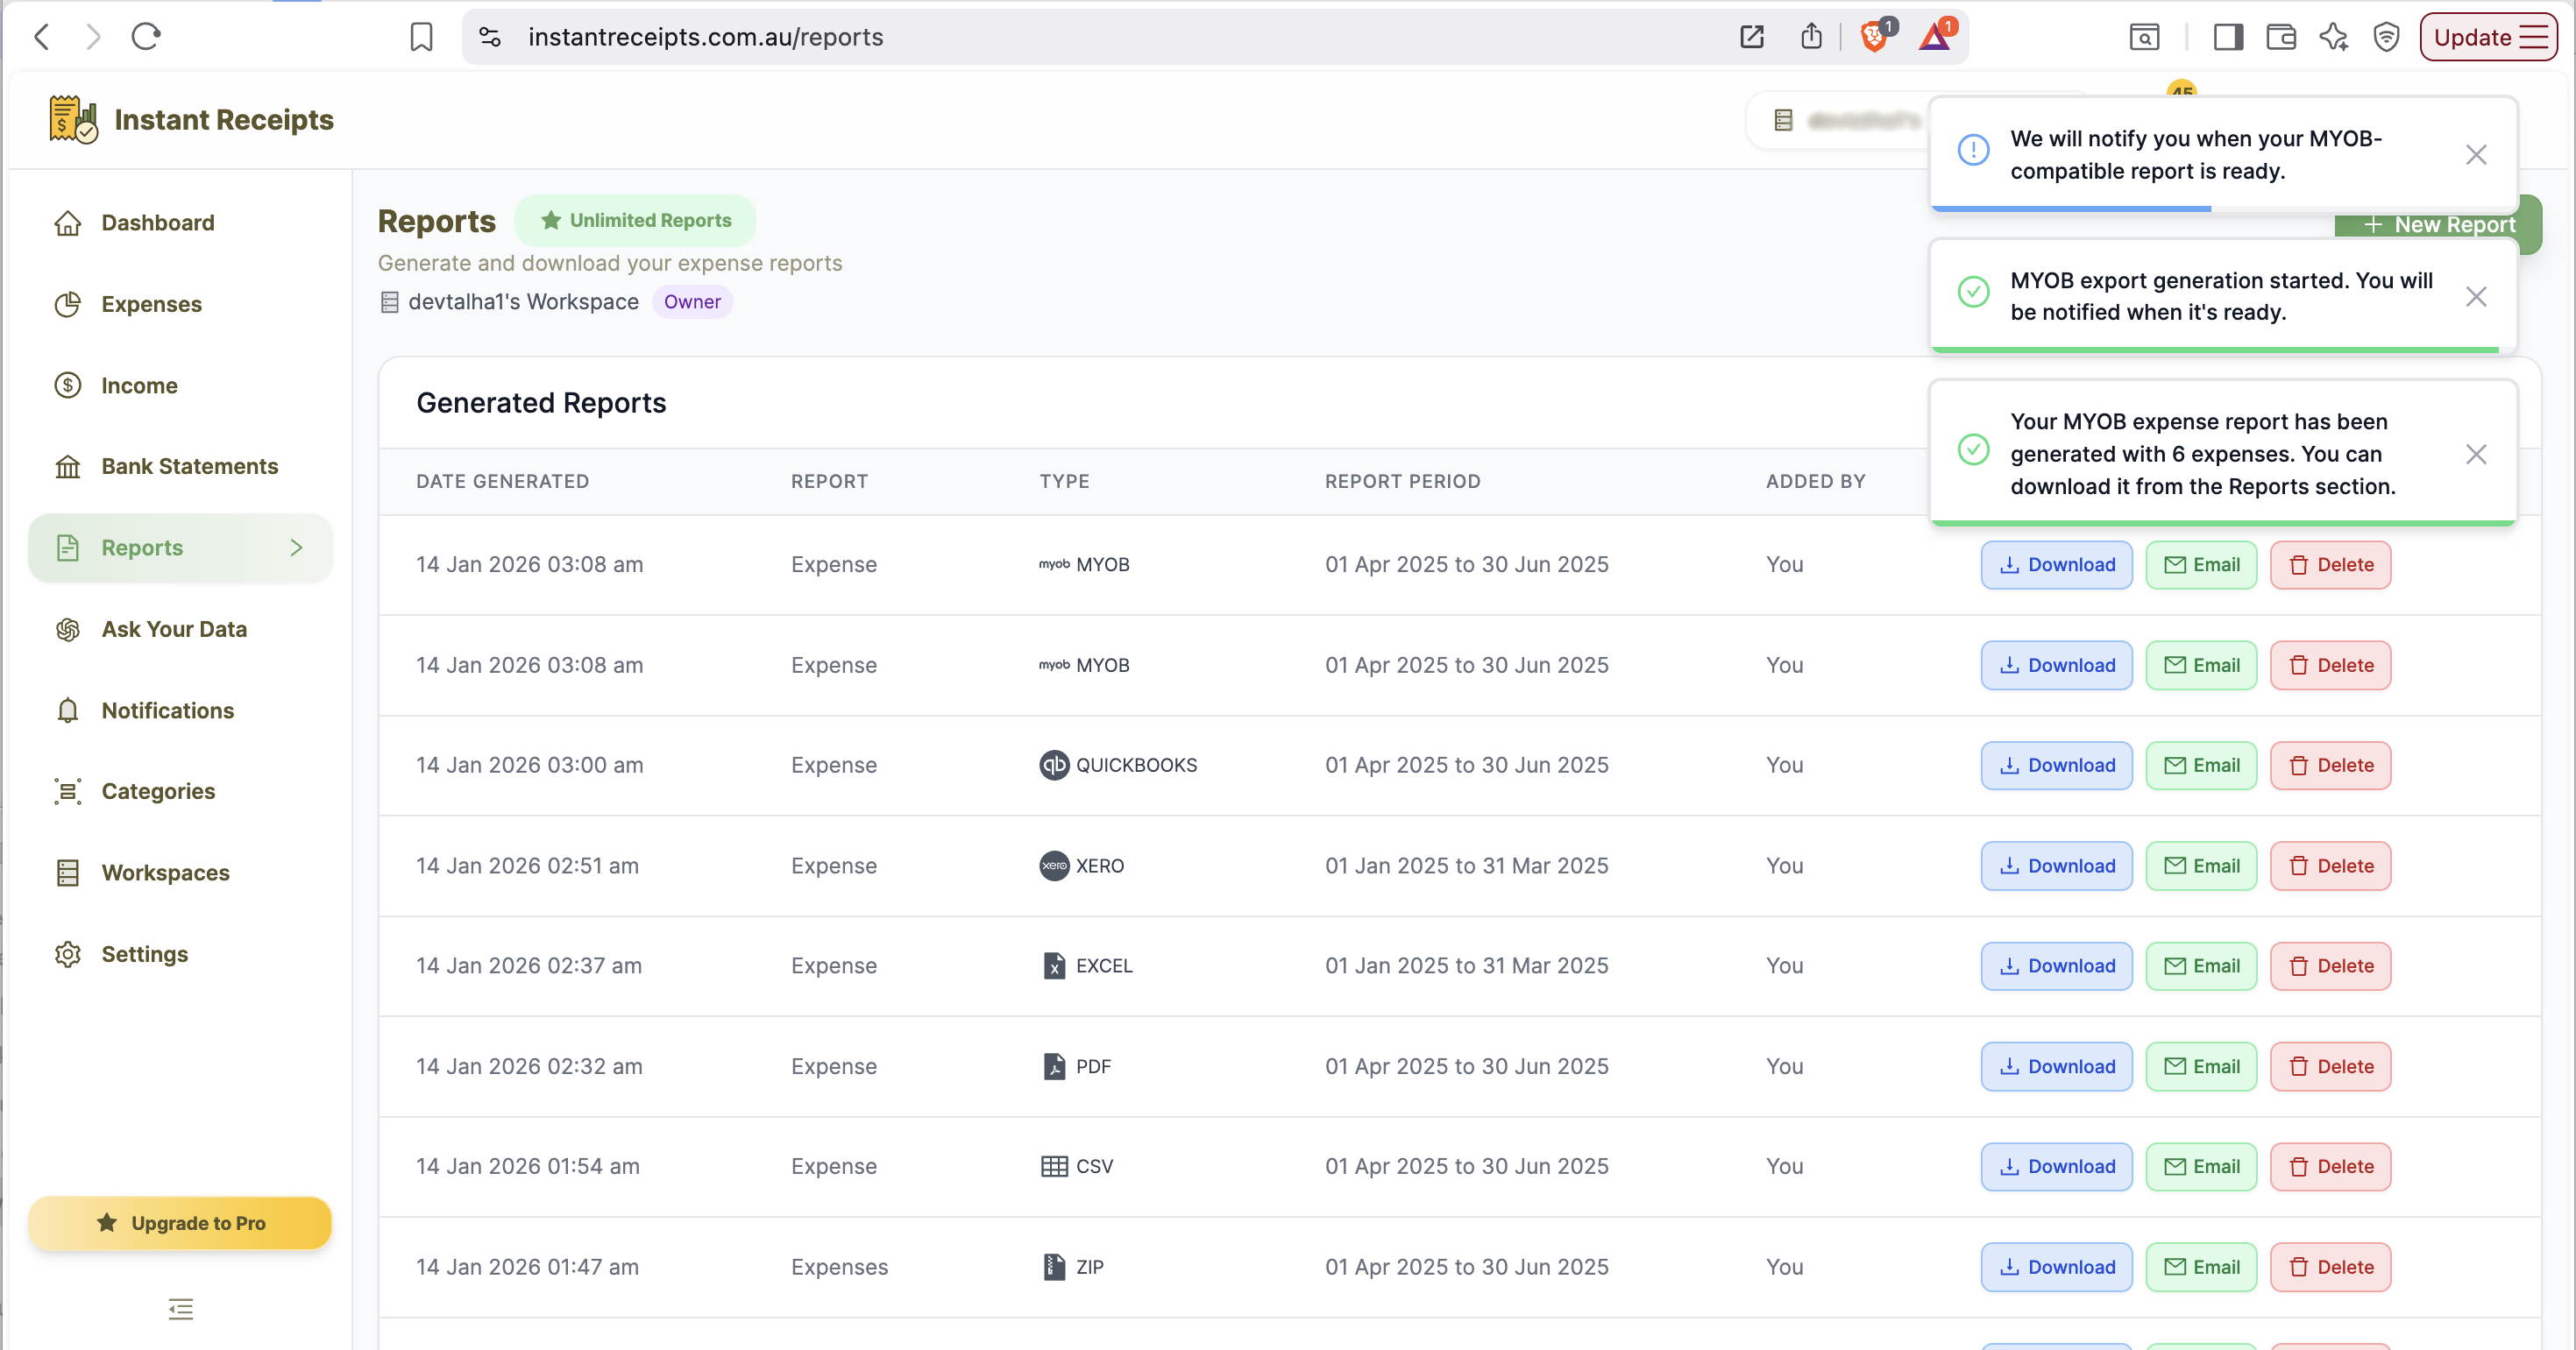Image resolution: width=2576 pixels, height=1350 pixels.
Task: Click the devtalha1's Workspace label
Action: point(523,301)
